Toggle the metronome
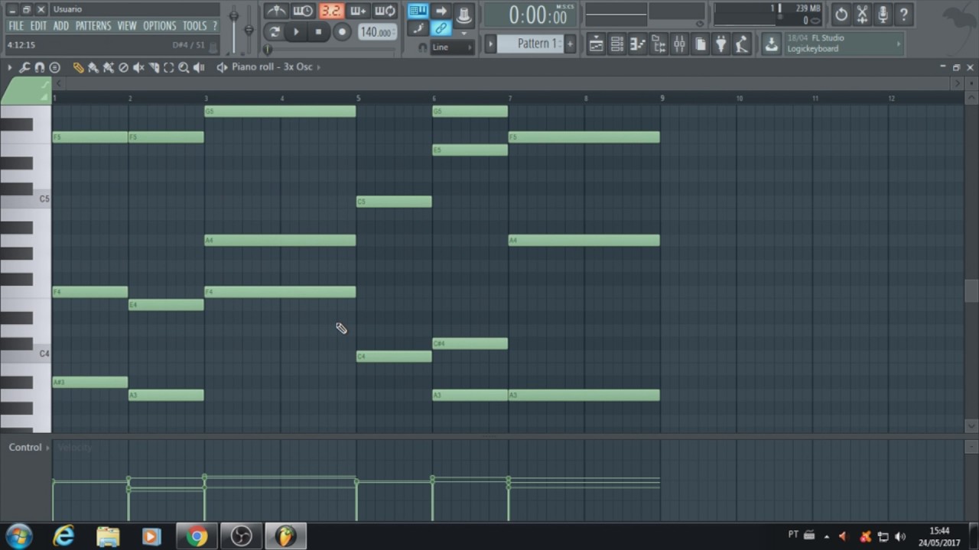 coord(276,11)
